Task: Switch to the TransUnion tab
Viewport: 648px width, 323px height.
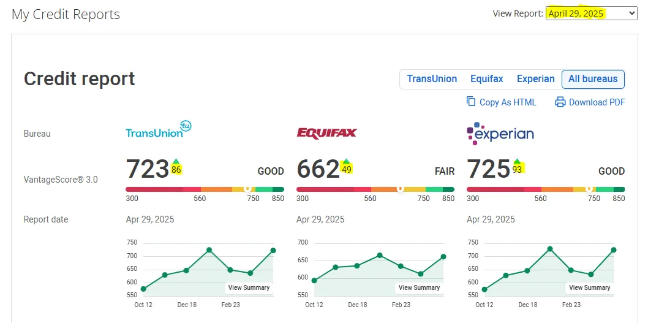Action: [432, 79]
